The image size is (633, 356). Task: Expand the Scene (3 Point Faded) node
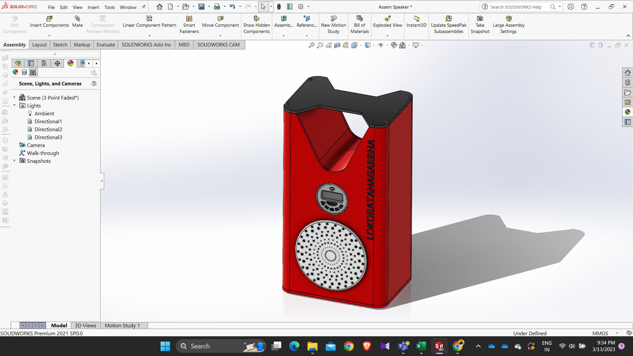tap(15, 97)
